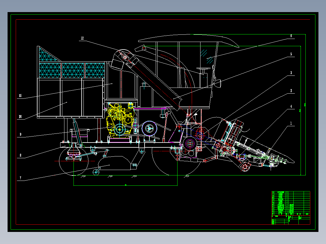Click callout number 1 label
The width and height of the screenshot is (326, 244).
[x=291, y=123]
